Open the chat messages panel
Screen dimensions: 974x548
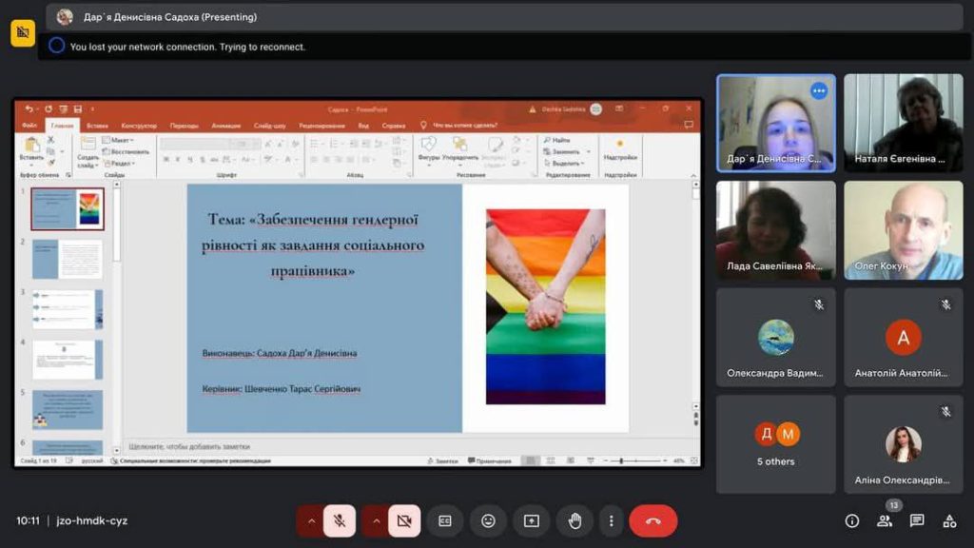pyautogui.click(x=917, y=520)
